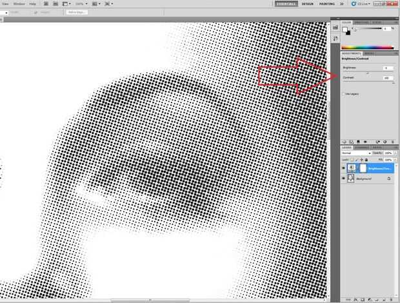Click the Brightness slider track
The width and height of the screenshot is (400, 303).
[x=368, y=72]
